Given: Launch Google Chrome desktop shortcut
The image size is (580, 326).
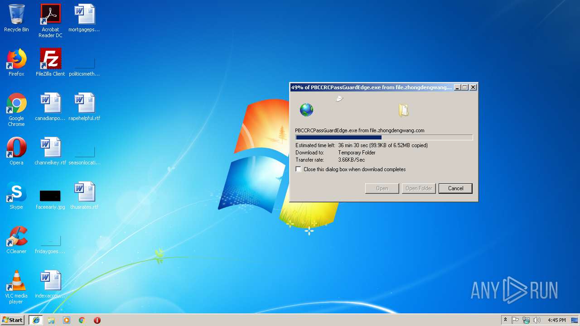Looking at the screenshot, I should (x=16, y=110).
